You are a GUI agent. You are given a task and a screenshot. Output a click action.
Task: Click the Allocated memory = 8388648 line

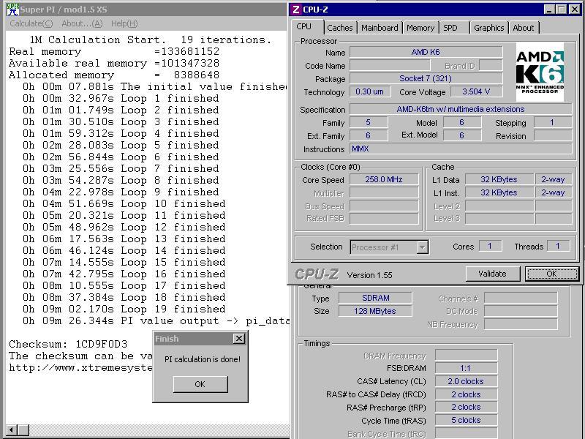[x=114, y=75]
